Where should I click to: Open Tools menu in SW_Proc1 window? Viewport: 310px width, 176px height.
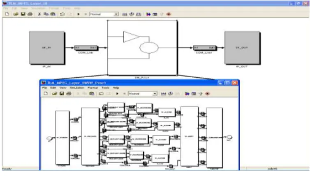(x=105, y=88)
